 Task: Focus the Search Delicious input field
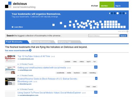pos(104,36)
